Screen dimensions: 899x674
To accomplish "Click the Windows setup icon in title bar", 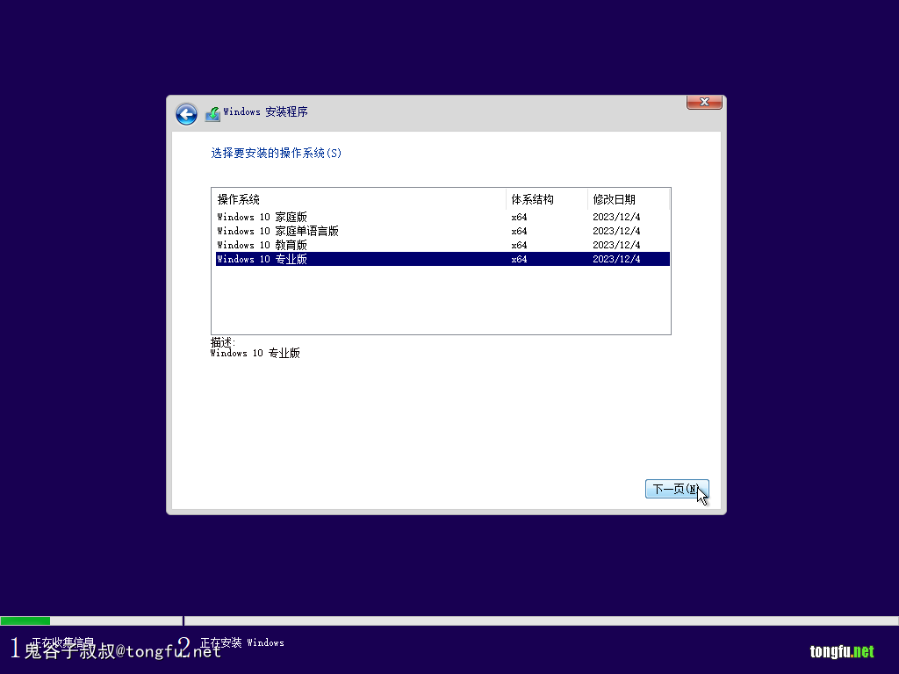I will (212, 114).
